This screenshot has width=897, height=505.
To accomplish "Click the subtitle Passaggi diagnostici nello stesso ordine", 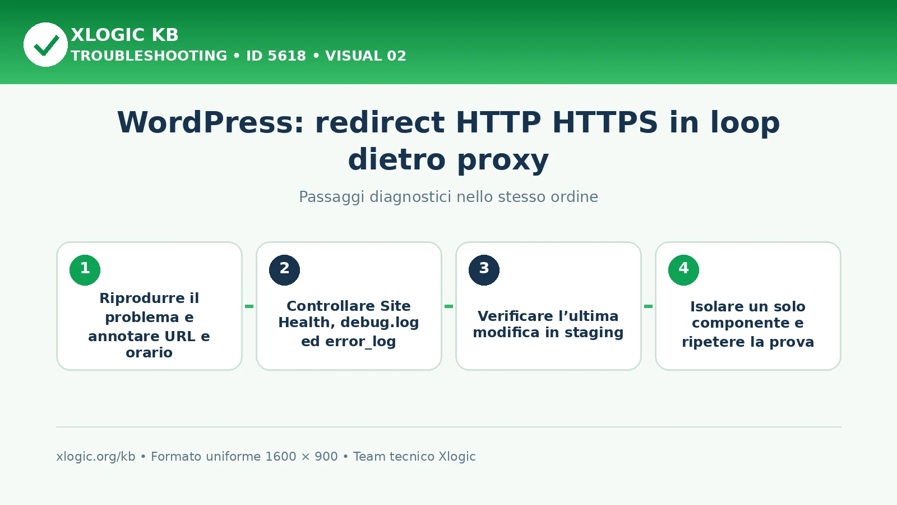I will 449,197.
